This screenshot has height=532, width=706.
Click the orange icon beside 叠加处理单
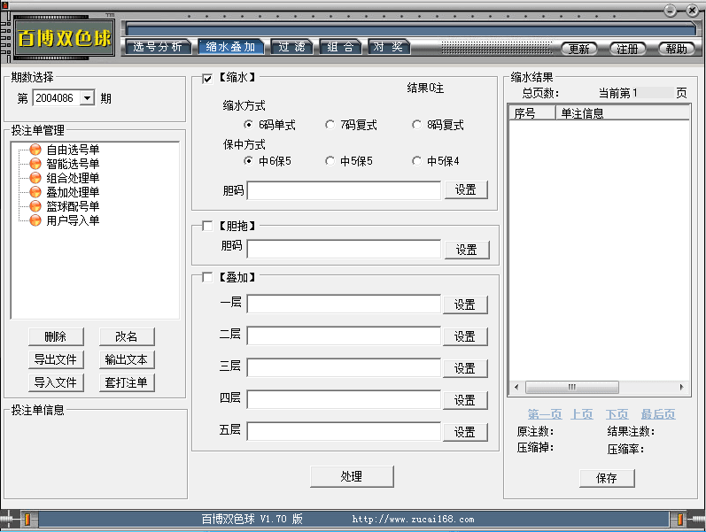35,192
